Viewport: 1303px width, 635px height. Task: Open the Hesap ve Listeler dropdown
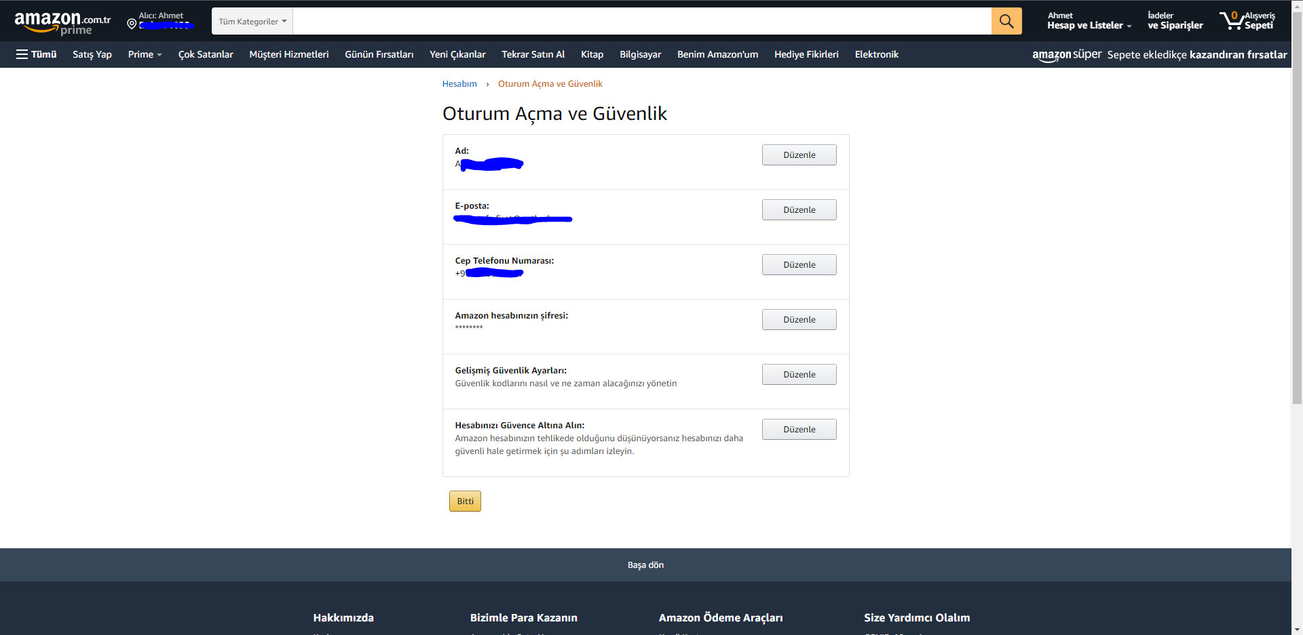pyautogui.click(x=1089, y=21)
